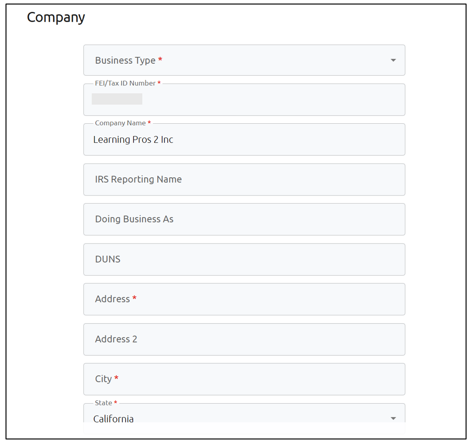Viewport: 476px width, 444px height.
Task: Focus the Doing Business As field
Action: [x=244, y=220]
